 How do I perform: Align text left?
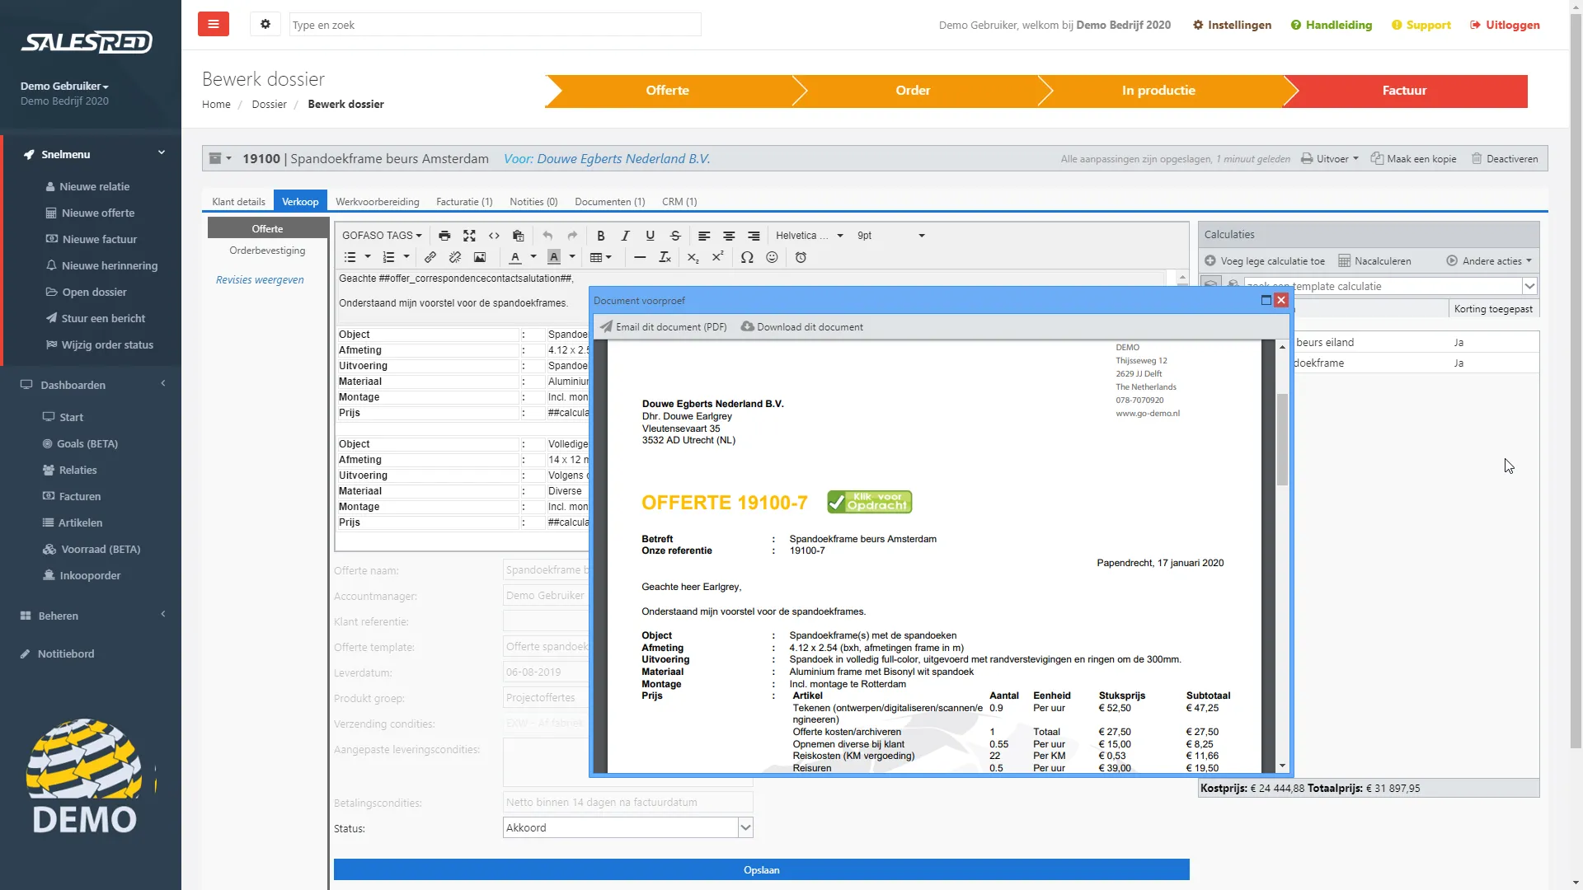(704, 236)
